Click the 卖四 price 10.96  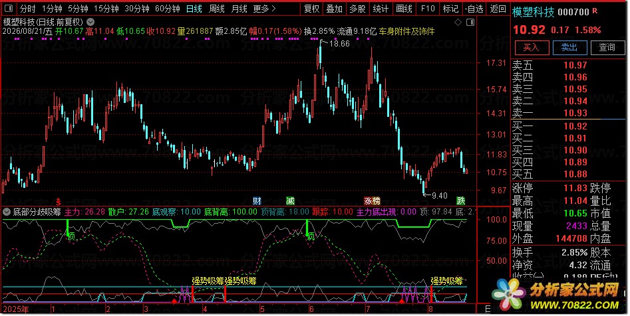tap(575, 77)
